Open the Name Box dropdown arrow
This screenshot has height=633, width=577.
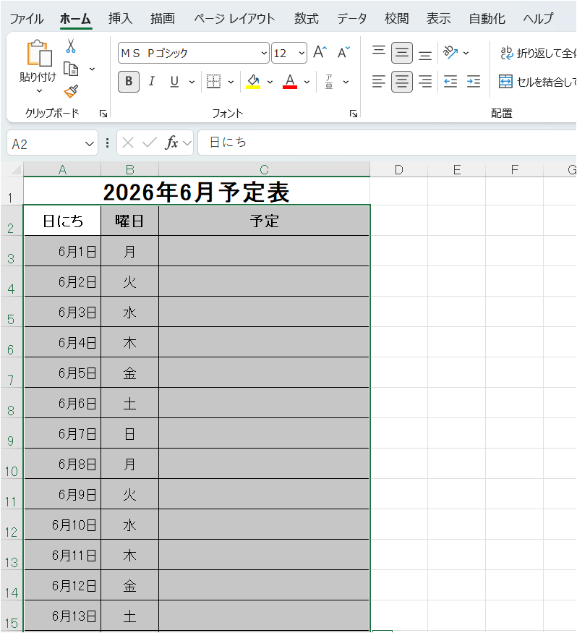(90, 143)
